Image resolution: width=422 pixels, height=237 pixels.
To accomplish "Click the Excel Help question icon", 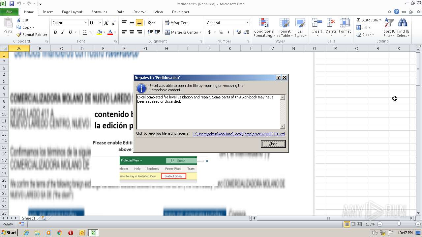I will [x=397, y=12].
